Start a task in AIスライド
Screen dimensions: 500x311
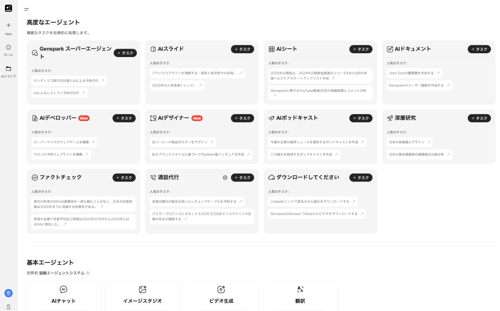pos(242,49)
